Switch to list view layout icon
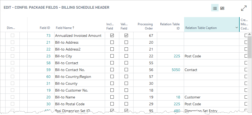 point(215,8)
